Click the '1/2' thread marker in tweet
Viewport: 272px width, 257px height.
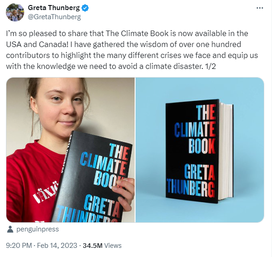click(x=210, y=67)
